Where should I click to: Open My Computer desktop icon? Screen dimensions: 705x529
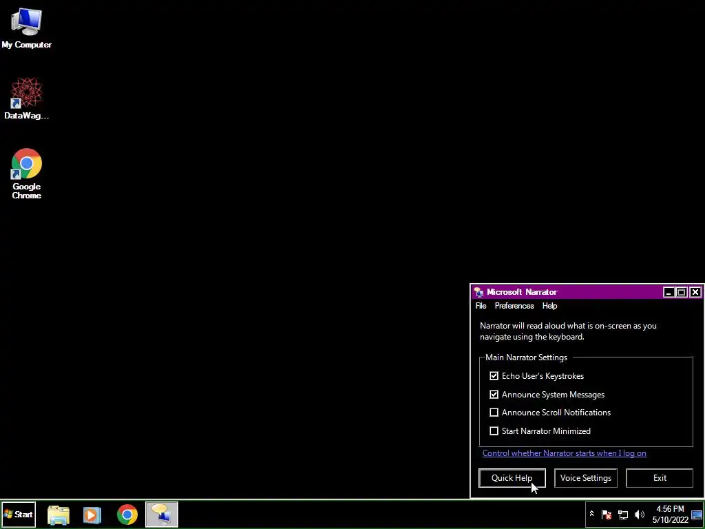tap(26, 28)
